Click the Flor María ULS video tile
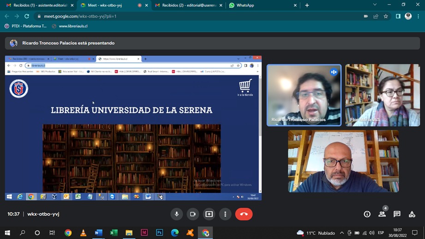This screenshot has width=425, height=239. [383, 95]
